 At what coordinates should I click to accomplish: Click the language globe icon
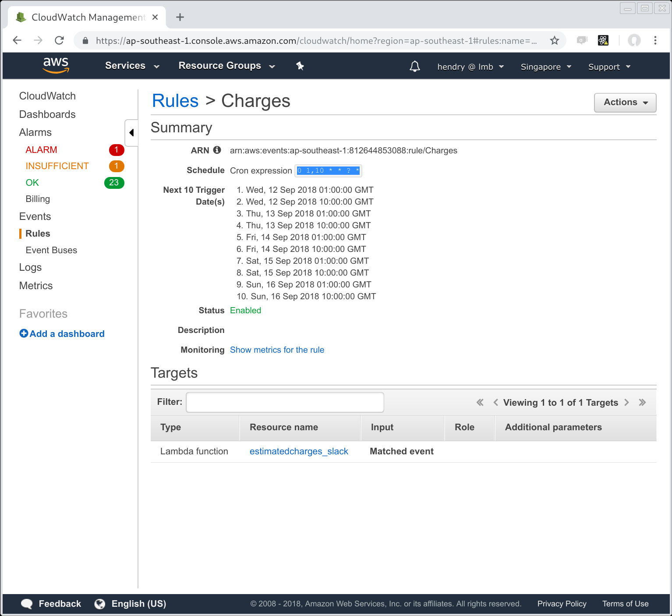[x=100, y=604]
